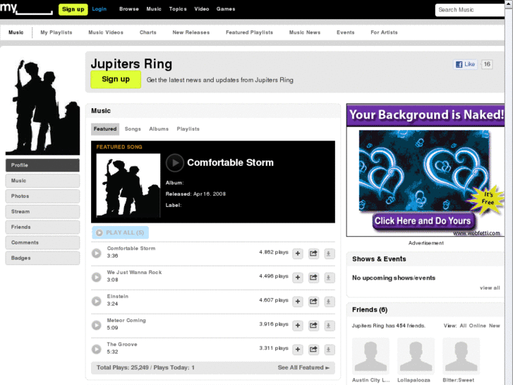Viewport: 513px width, 385px height.
Task: Open For Artists in sub navigation
Action: tap(384, 32)
